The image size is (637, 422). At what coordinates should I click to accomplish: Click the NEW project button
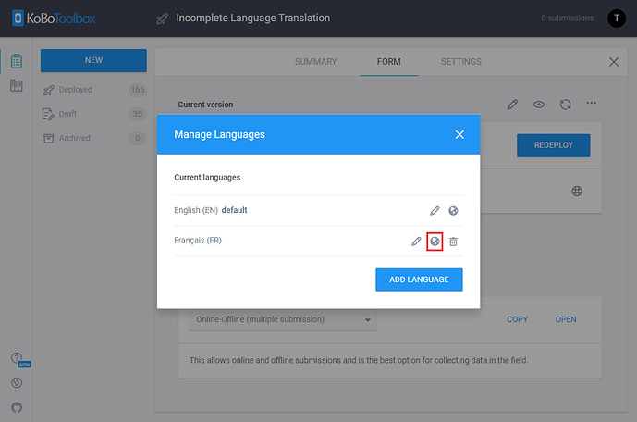[x=93, y=60]
